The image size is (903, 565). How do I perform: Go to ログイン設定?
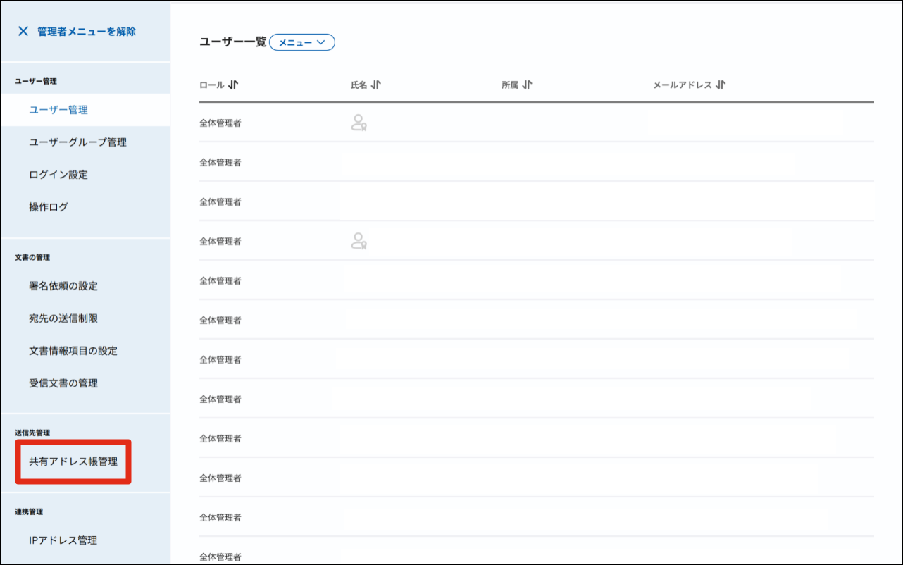click(58, 175)
